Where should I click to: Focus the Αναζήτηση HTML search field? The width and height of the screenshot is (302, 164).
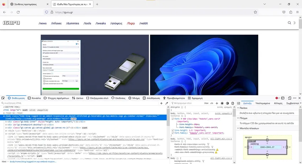click(x=80, y=103)
